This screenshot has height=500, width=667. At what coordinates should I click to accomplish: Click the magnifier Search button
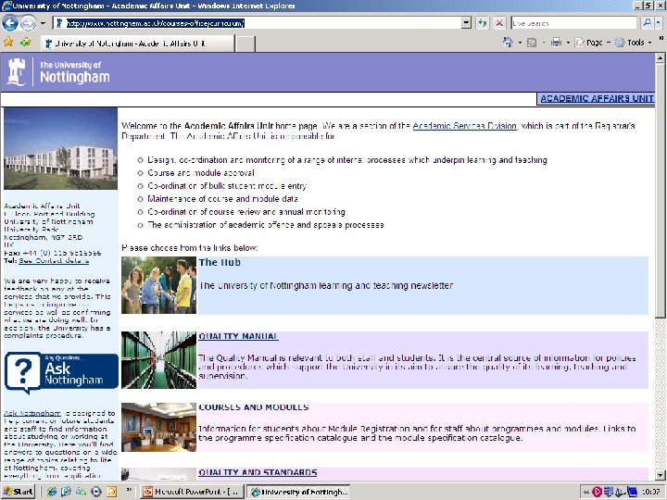[647, 23]
